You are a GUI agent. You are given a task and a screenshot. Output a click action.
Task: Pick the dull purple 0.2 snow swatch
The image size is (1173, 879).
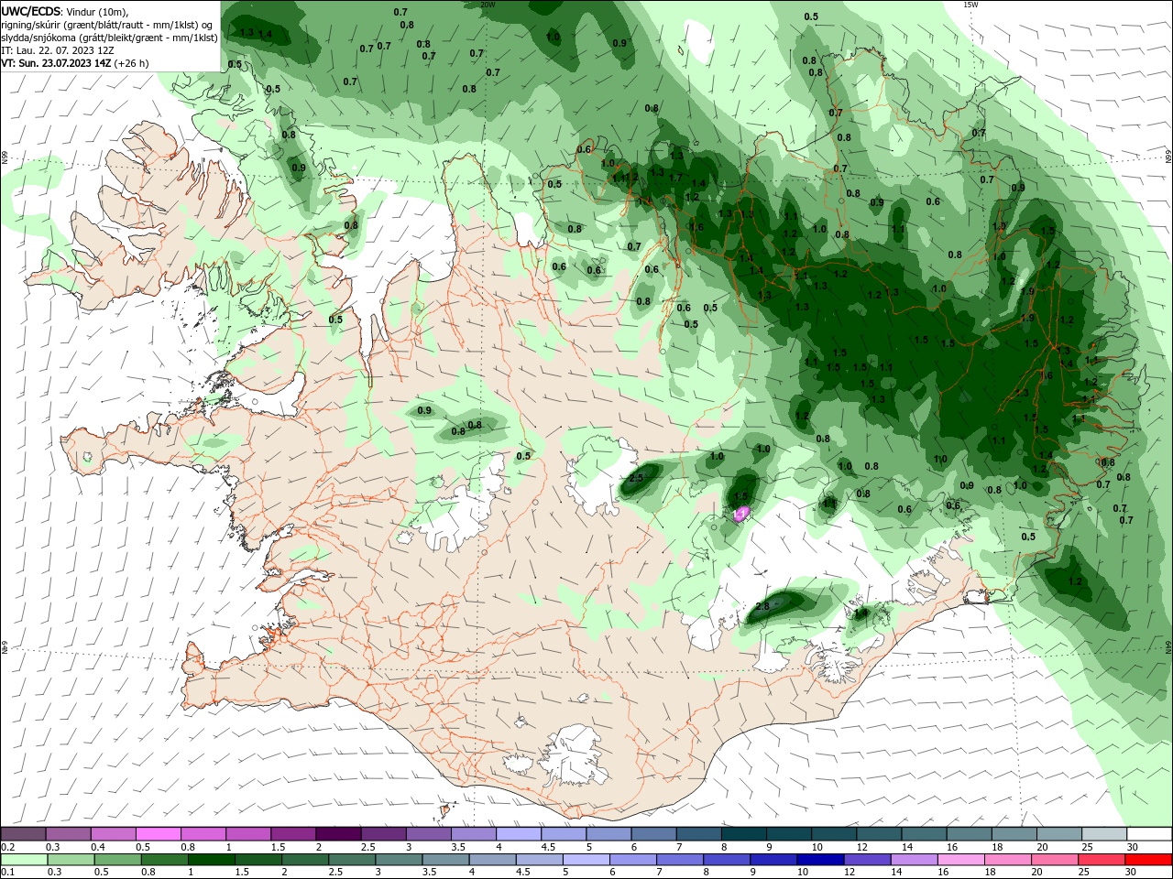(22, 833)
